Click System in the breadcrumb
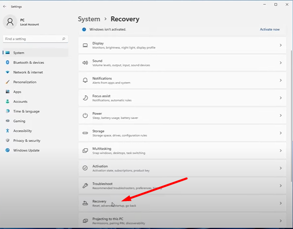Viewport: 293px width, 229px height. click(89, 19)
